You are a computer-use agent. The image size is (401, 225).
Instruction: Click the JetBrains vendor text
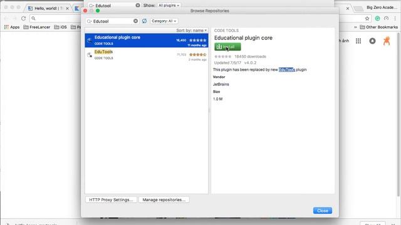coord(221,84)
